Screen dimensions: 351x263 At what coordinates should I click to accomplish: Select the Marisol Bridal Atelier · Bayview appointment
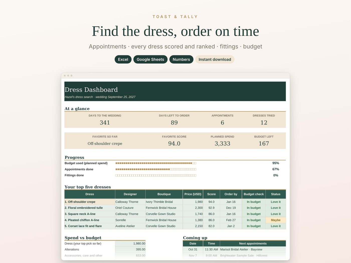pos(253,249)
